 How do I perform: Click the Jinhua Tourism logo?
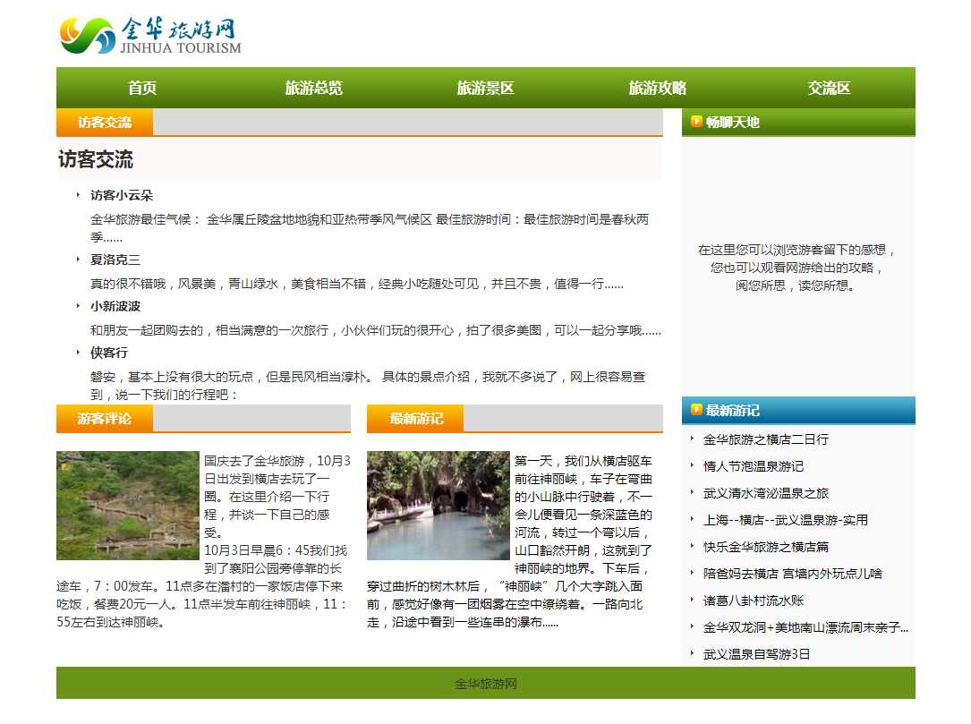coord(150,36)
